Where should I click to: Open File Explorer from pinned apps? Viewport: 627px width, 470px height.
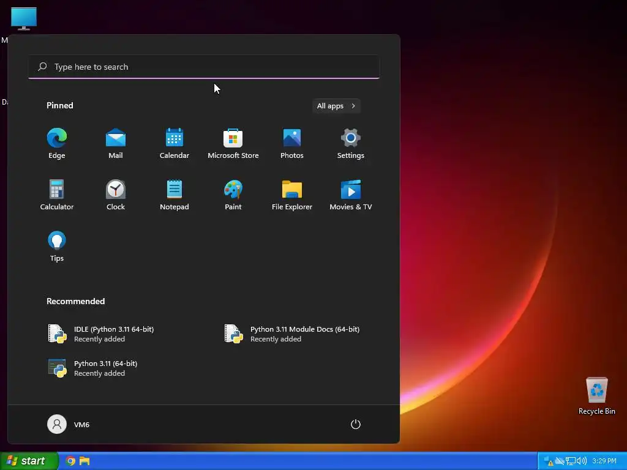pyautogui.click(x=292, y=195)
